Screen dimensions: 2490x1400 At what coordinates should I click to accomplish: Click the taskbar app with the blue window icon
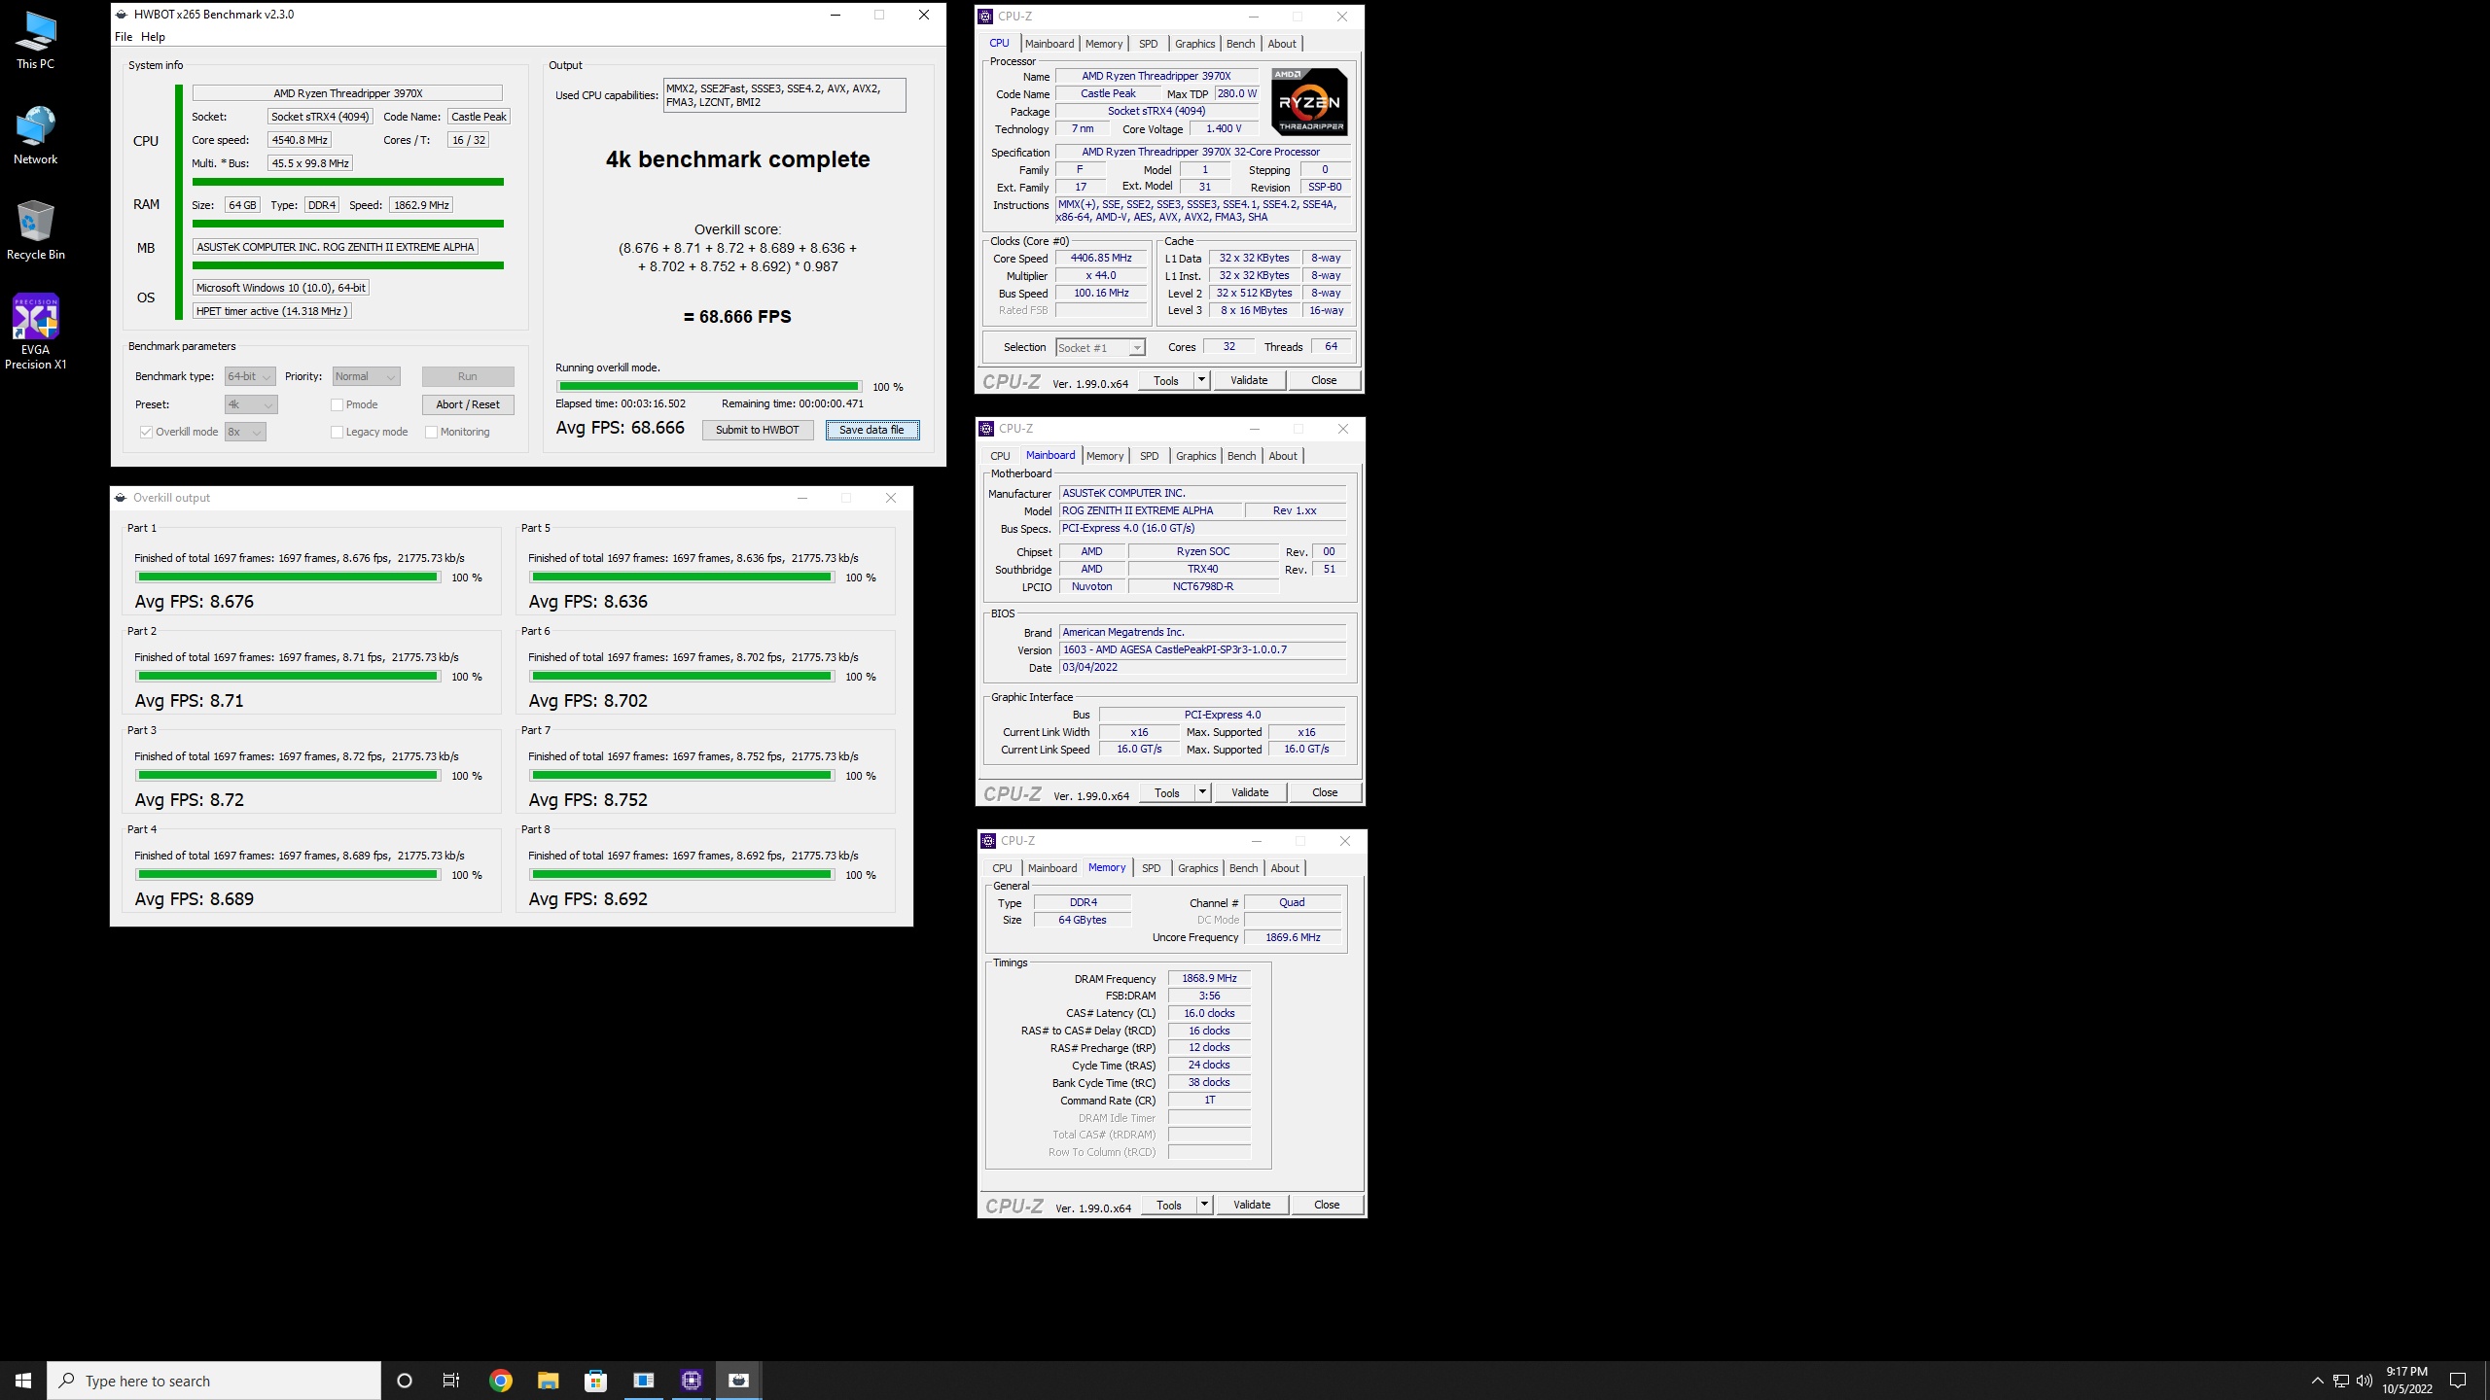(x=644, y=1381)
